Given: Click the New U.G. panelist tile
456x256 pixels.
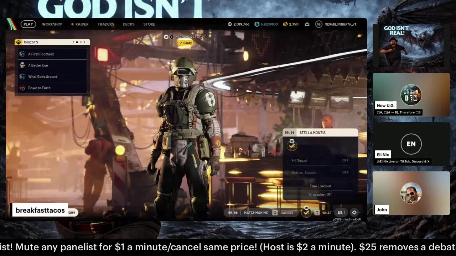Looking at the screenshot, I should coord(411,95).
